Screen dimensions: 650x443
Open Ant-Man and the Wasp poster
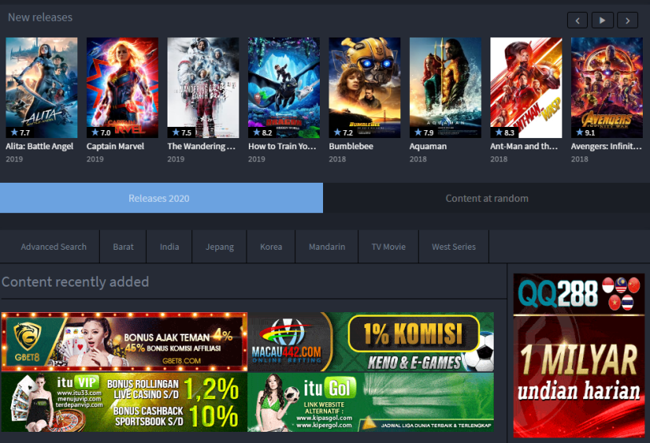tap(526, 88)
